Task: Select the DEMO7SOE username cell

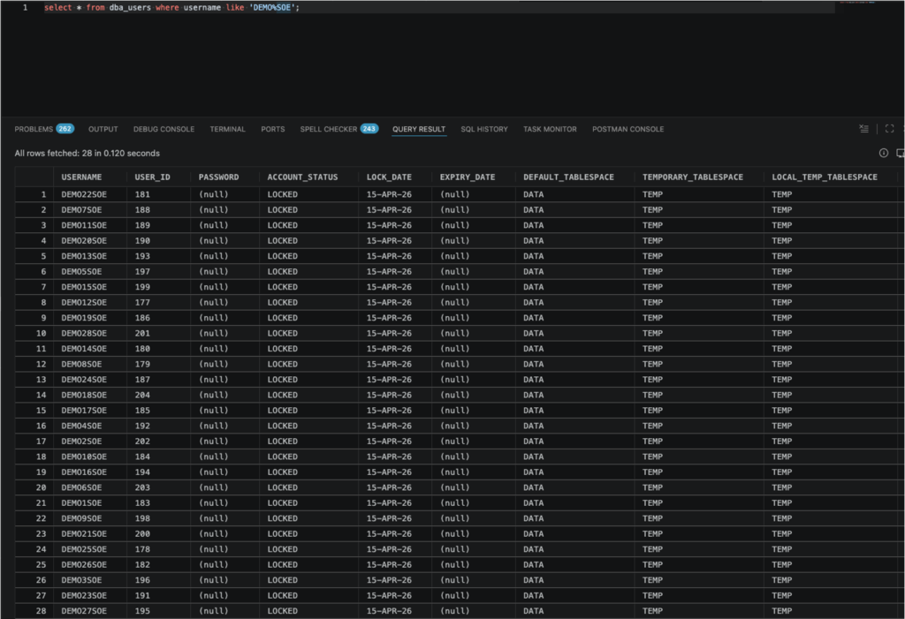Action: click(90, 210)
